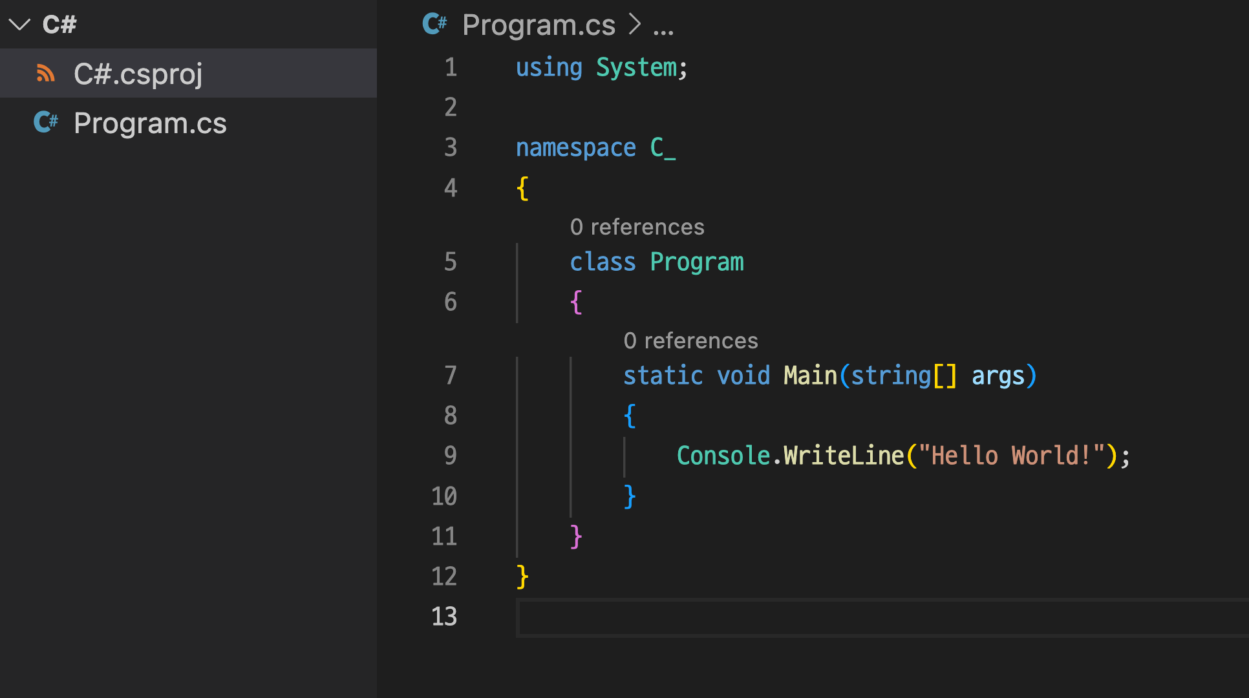This screenshot has width=1249, height=698.
Task: Click the Main method identifier
Action: pyautogui.click(x=810, y=375)
